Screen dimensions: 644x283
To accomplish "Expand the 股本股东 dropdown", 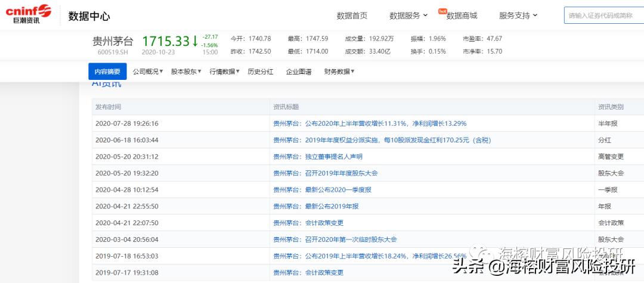I will click(186, 71).
